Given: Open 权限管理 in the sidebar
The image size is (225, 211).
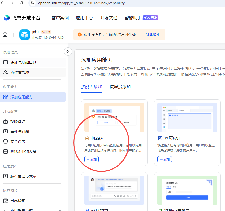Looking at the screenshot, I should [x=33, y=121].
